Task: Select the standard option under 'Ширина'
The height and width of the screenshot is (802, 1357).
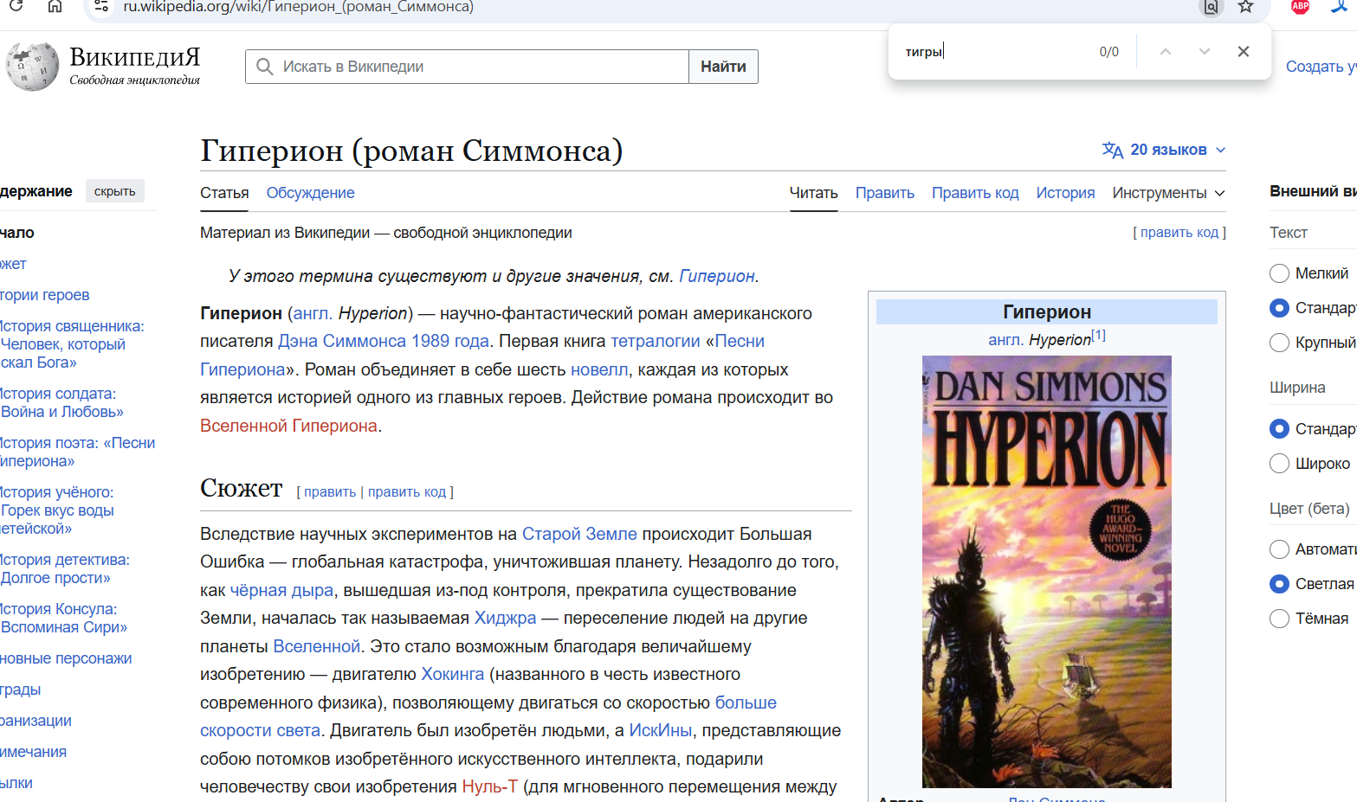Action: coord(1279,429)
